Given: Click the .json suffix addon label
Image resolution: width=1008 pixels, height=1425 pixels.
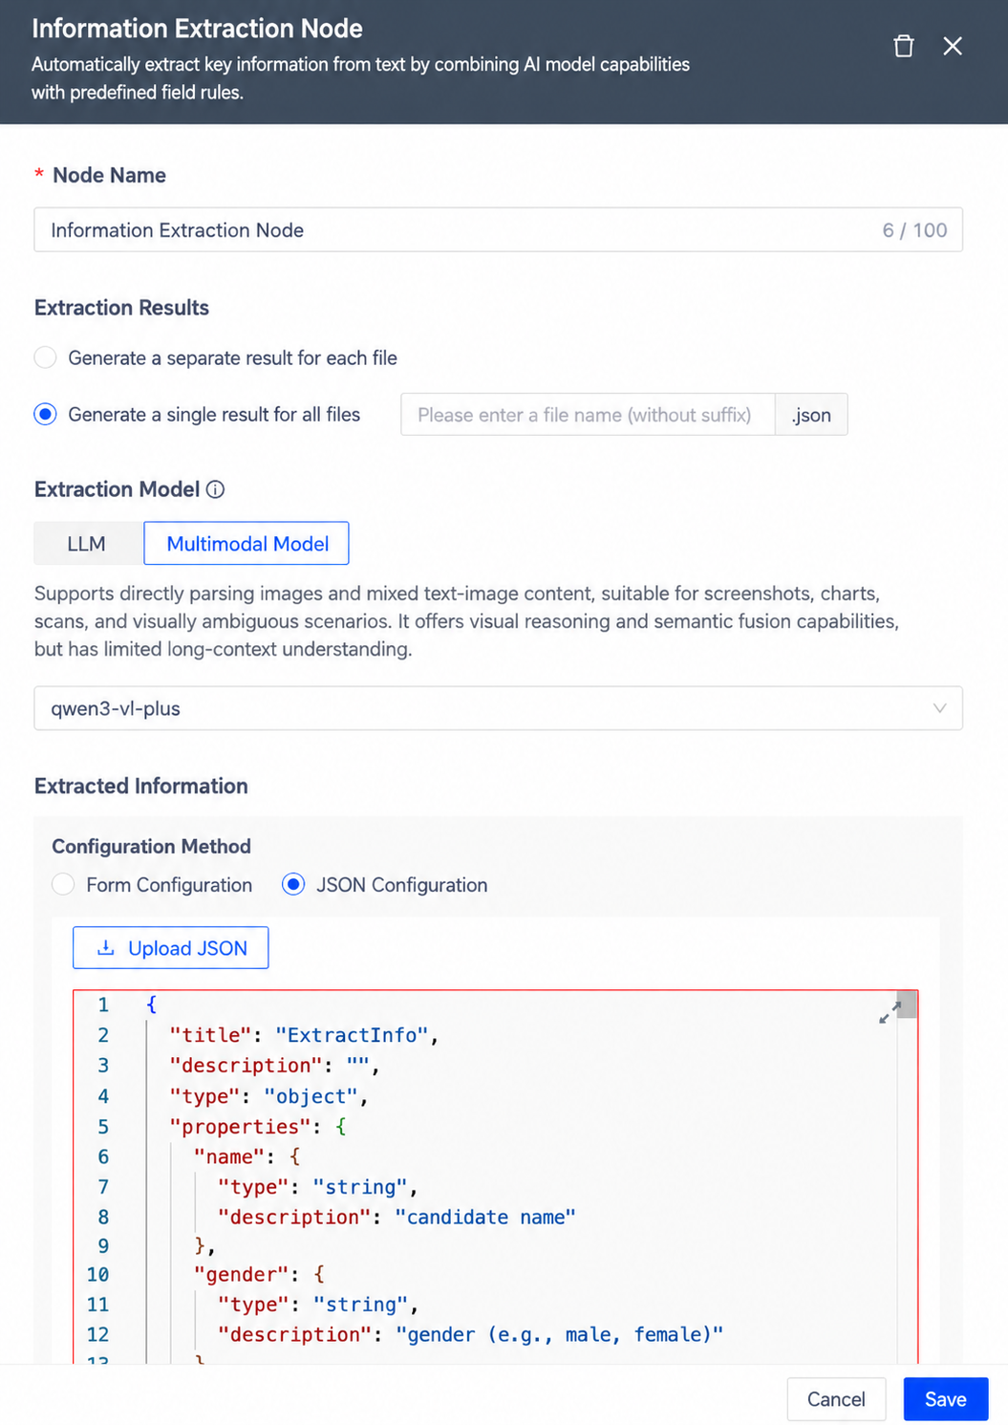Looking at the screenshot, I should coord(811,415).
